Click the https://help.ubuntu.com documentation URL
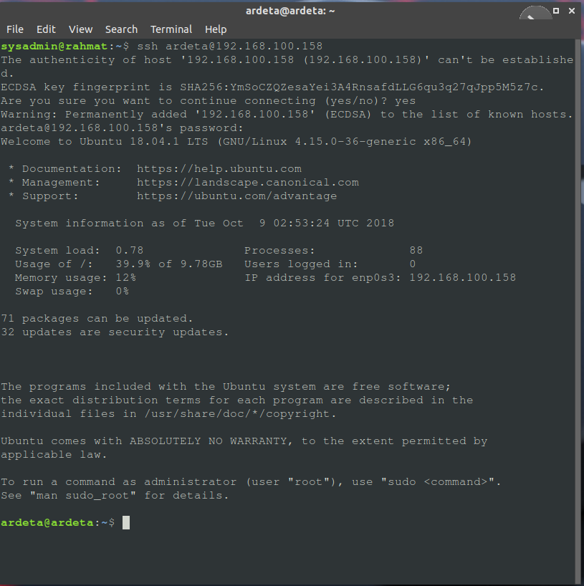 [219, 169]
